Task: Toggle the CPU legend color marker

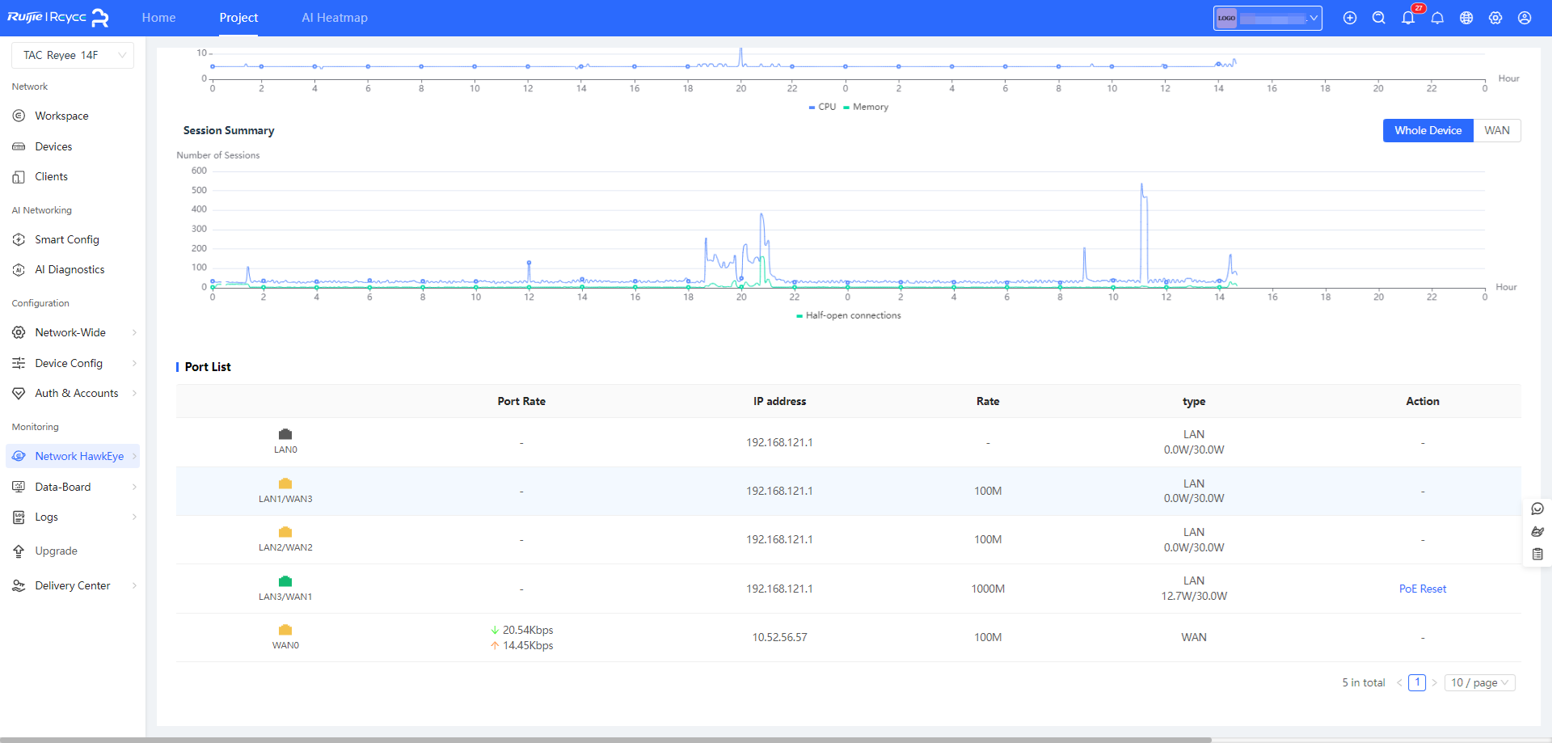Action: pyautogui.click(x=812, y=107)
